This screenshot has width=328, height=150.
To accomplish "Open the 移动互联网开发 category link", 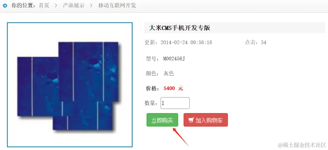I will coord(117,5).
